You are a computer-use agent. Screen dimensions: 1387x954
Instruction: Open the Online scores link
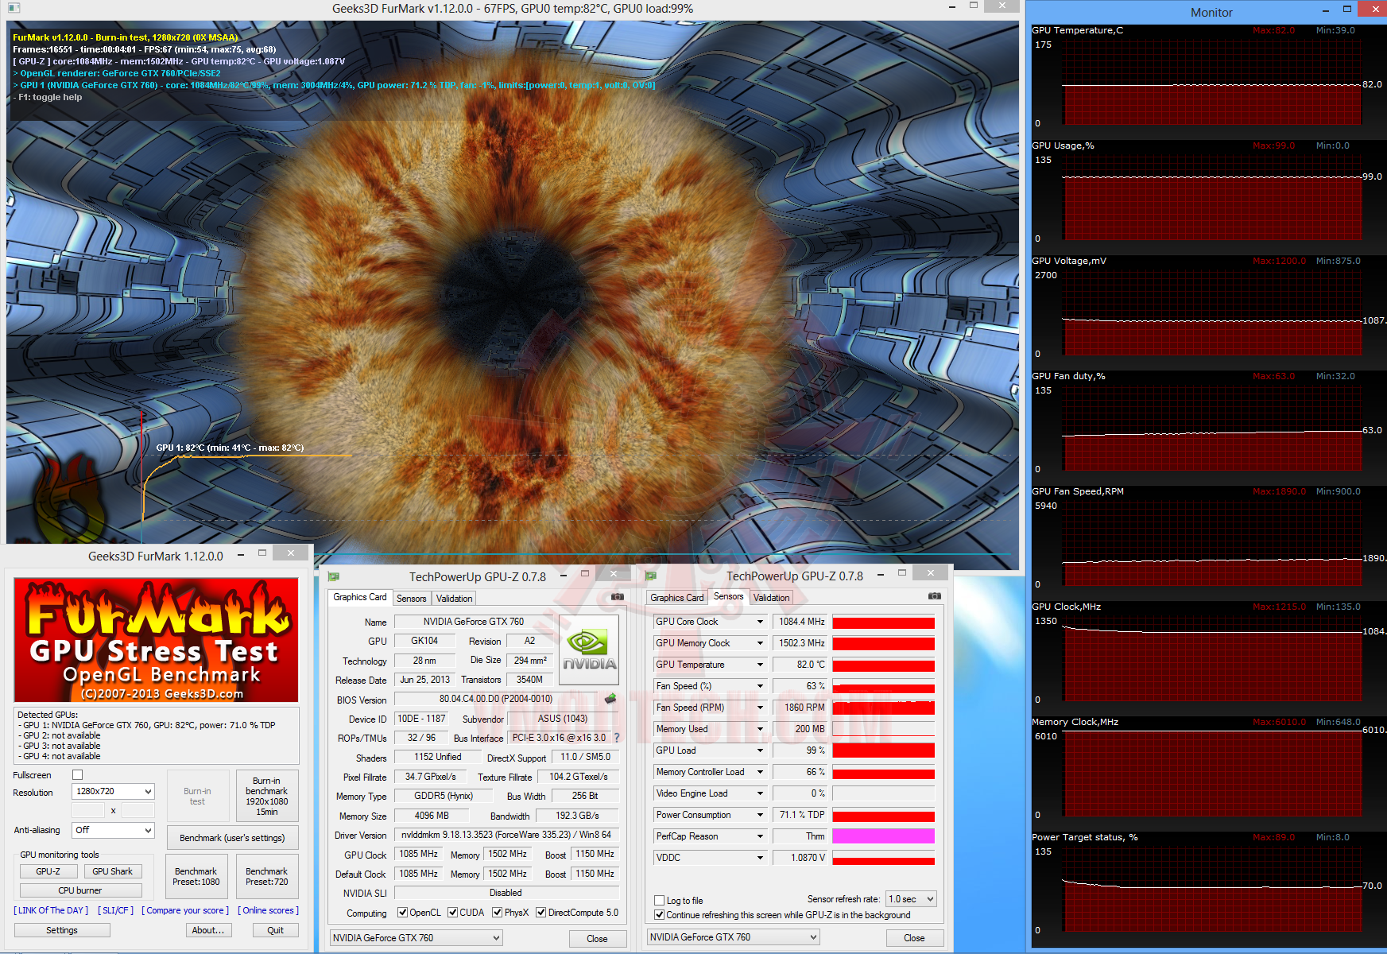pos(269,910)
